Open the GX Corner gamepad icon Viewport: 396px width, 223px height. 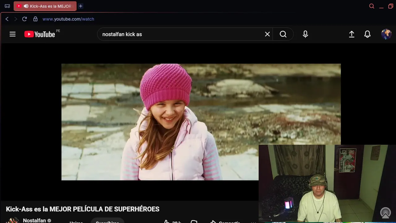coord(7,6)
